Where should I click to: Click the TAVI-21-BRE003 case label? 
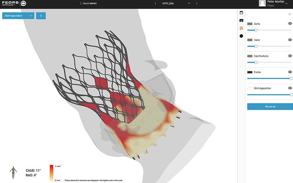point(89,3)
